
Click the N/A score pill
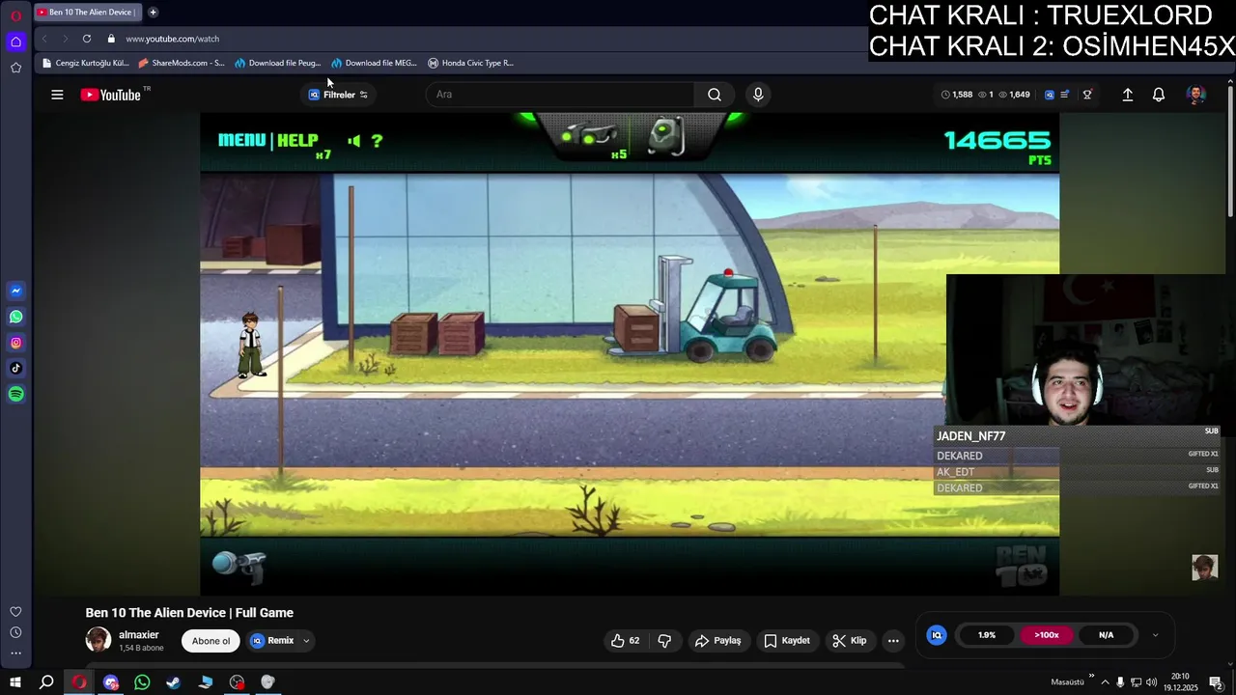1107,635
